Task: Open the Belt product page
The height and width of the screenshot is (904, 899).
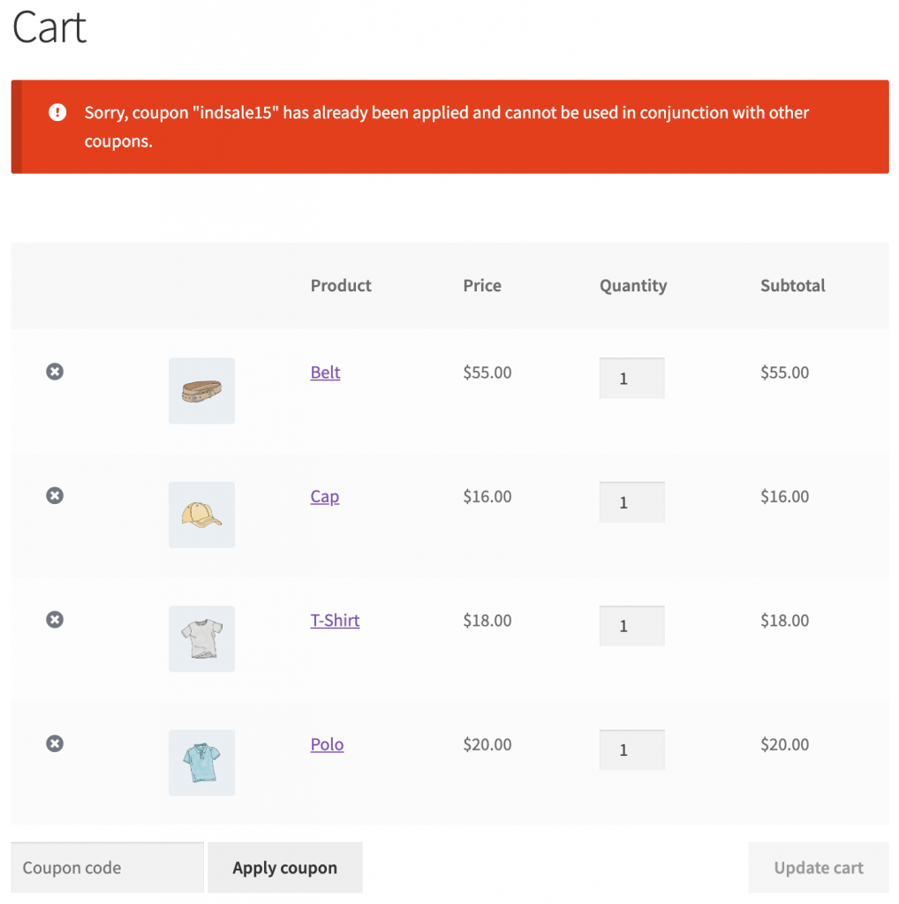Action: click(x=325, y=372)
